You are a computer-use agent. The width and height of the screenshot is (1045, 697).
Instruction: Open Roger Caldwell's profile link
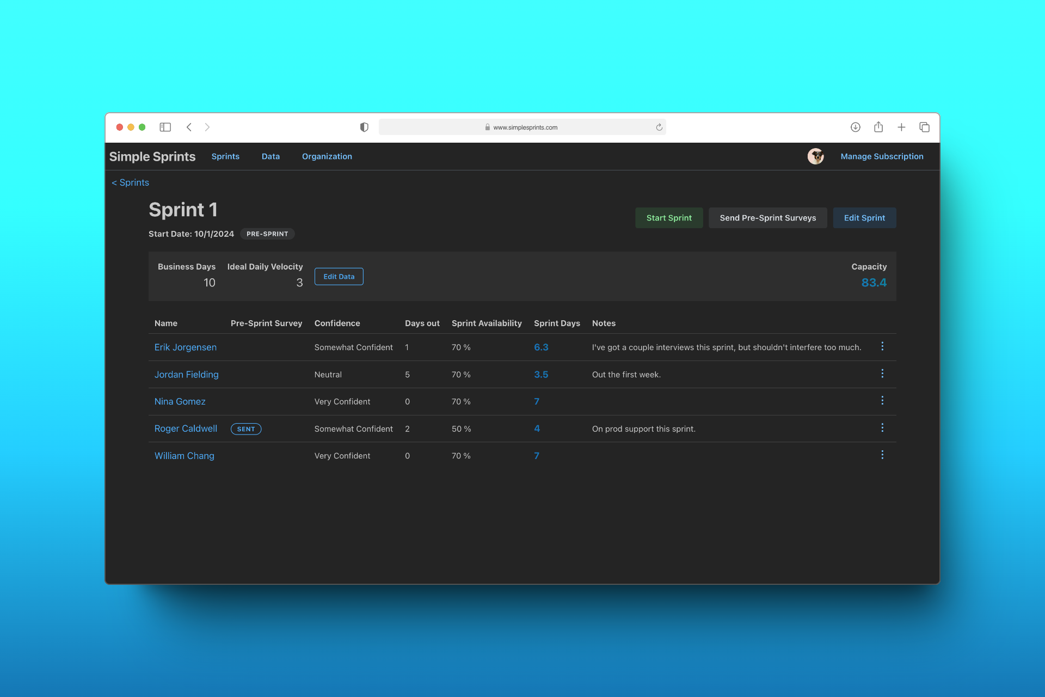click(x=186, y=429)
